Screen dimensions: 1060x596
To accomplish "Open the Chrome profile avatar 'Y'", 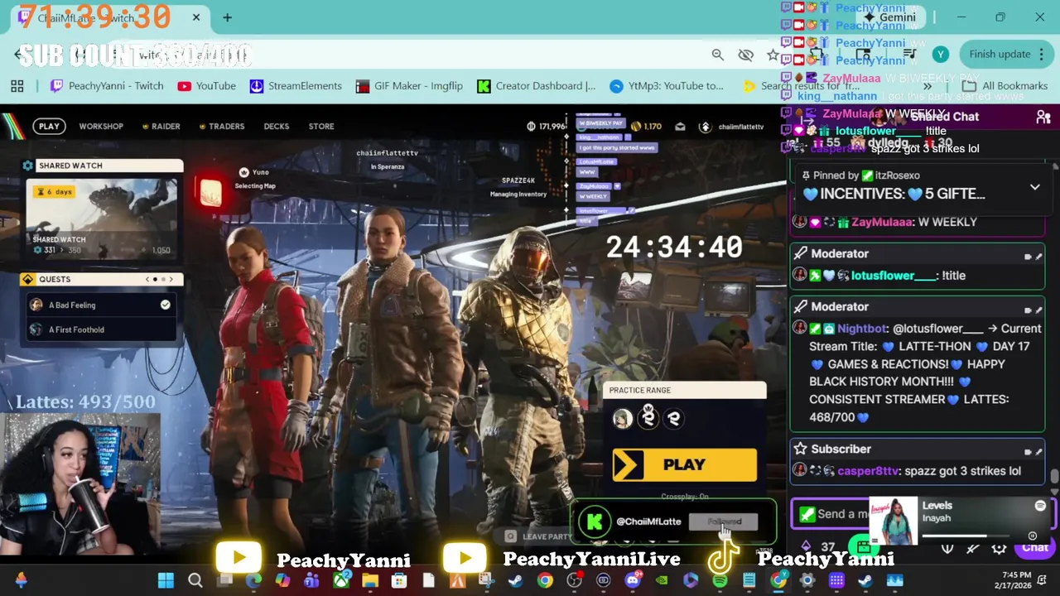I will (x=940, y=55).
